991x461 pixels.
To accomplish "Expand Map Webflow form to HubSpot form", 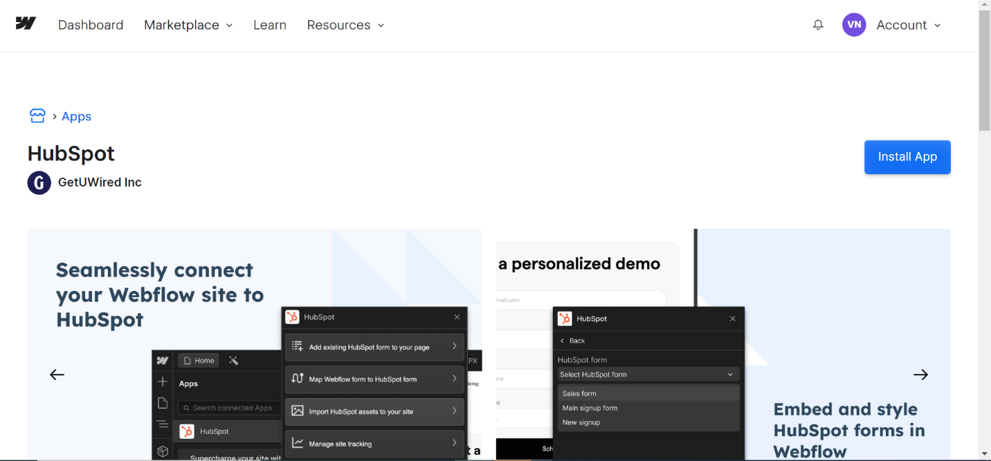I will [x=374, y=379].
